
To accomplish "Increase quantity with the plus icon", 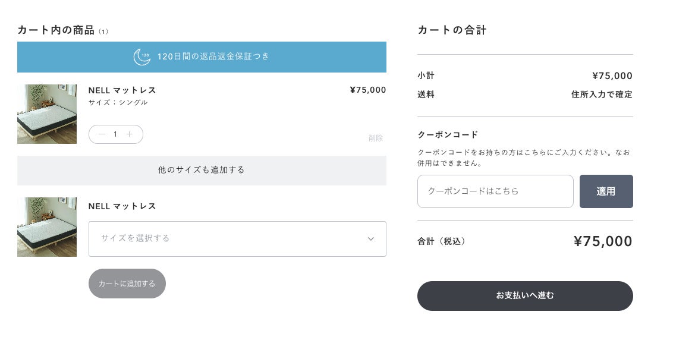I will click(x=129, y=134).
